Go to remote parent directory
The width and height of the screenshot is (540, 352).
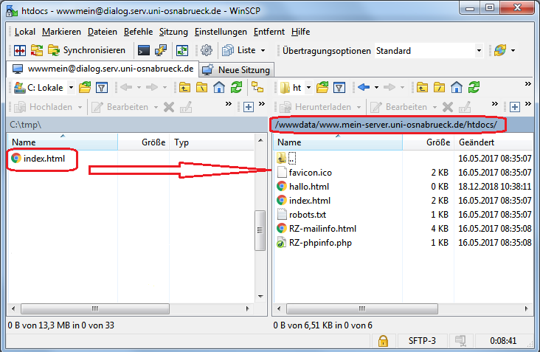[x=421, y=88]
